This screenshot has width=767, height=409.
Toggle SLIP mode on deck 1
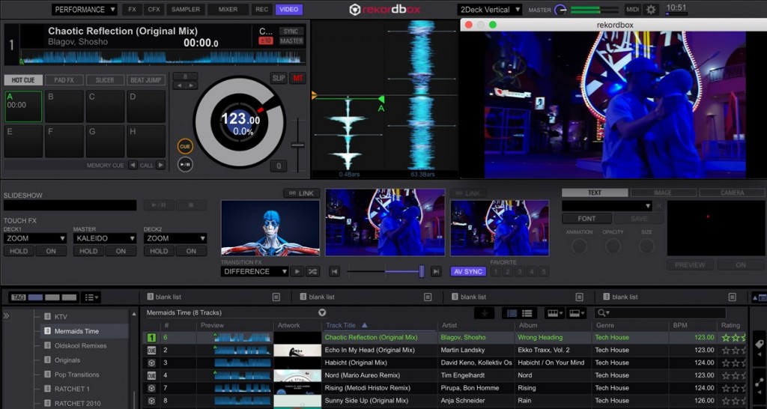point(279,78)
